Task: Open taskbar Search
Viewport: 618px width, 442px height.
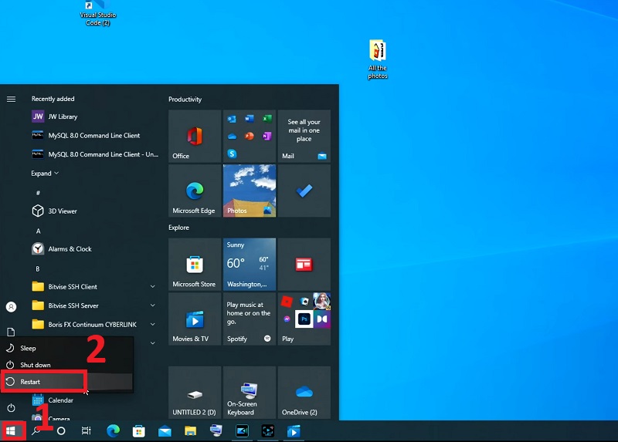Action: click(x=36, y=431)
